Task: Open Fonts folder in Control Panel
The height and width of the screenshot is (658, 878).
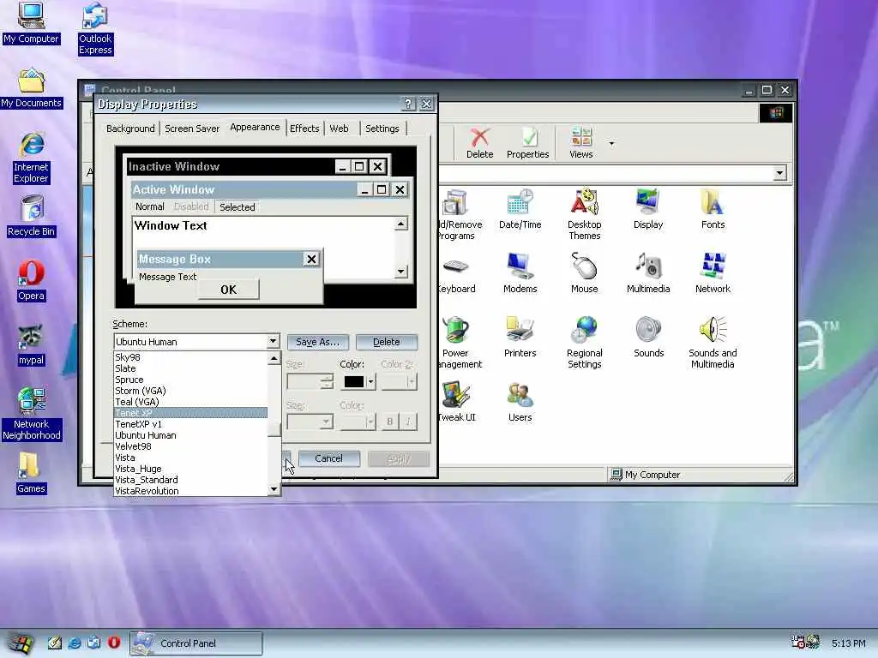Action: point(713,210)
